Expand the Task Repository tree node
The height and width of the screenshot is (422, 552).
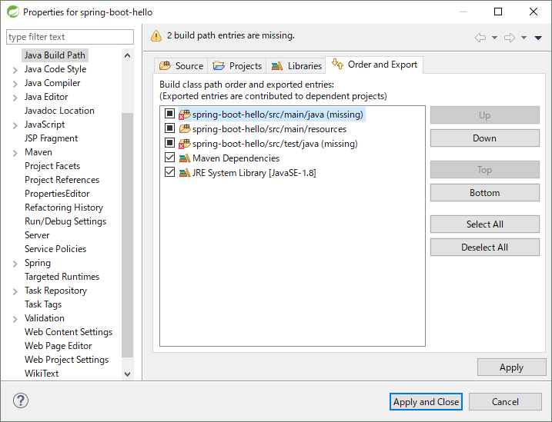coord(15,291)
